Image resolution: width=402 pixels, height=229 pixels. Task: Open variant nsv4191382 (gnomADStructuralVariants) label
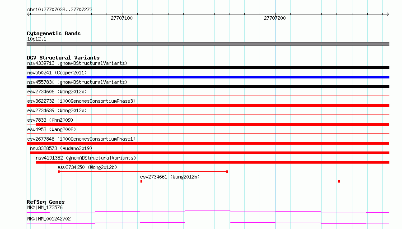[86, 158]
